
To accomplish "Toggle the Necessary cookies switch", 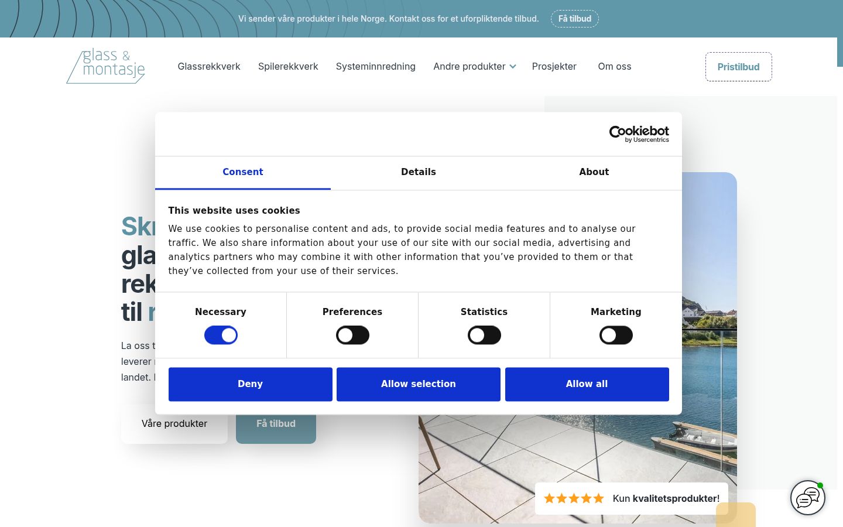I will click(221, 336).
